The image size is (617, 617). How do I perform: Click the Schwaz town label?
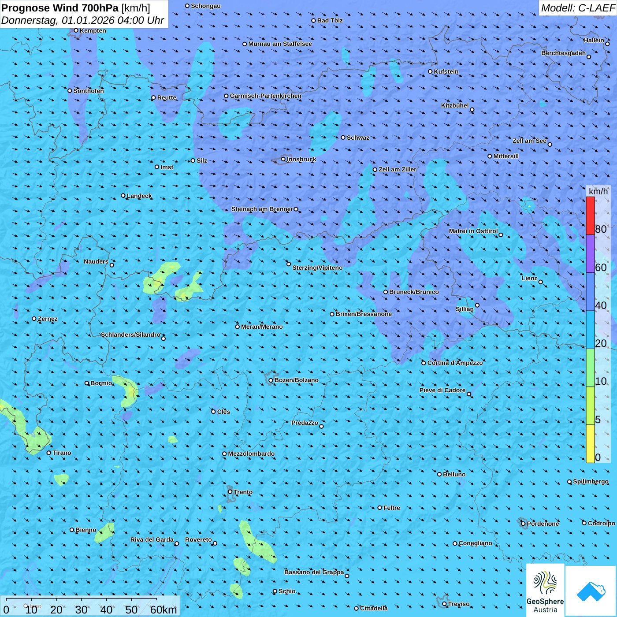coord(358,138)
